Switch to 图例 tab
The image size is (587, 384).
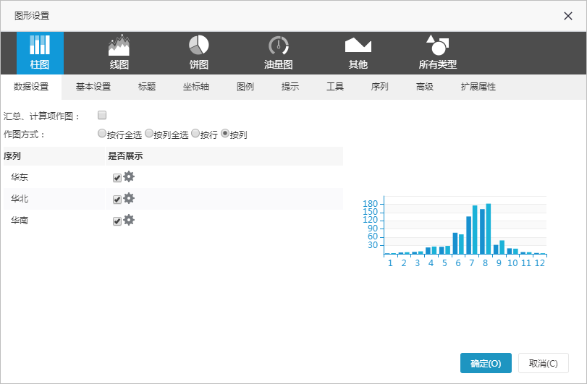tap(245, 87)
